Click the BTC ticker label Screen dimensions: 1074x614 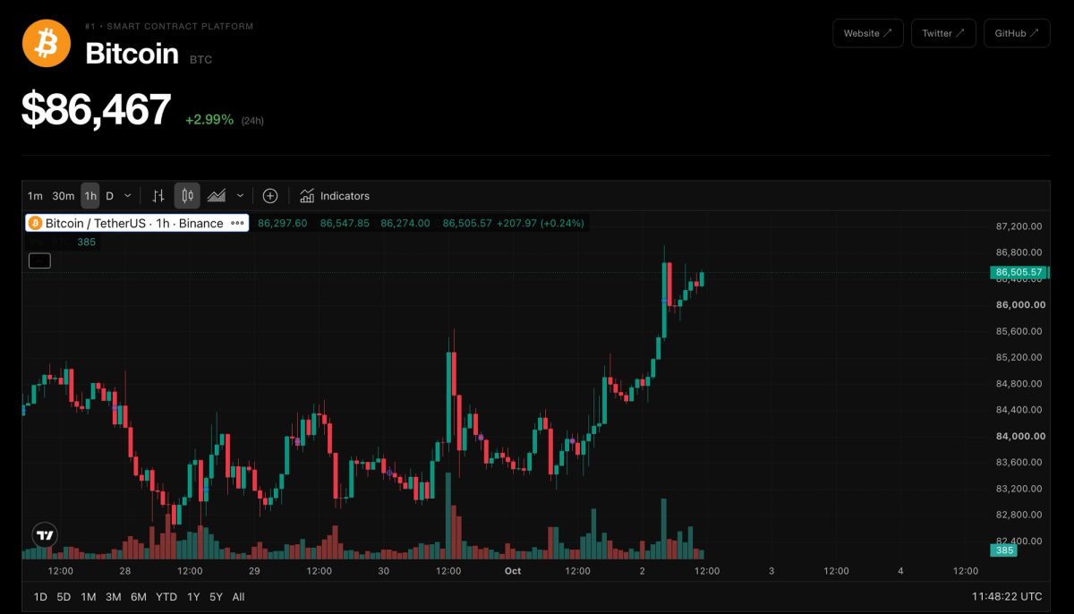coord(200,59)
